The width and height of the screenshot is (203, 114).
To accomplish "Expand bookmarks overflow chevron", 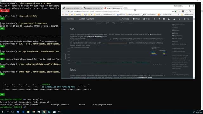I will click(x=179, y=15).
